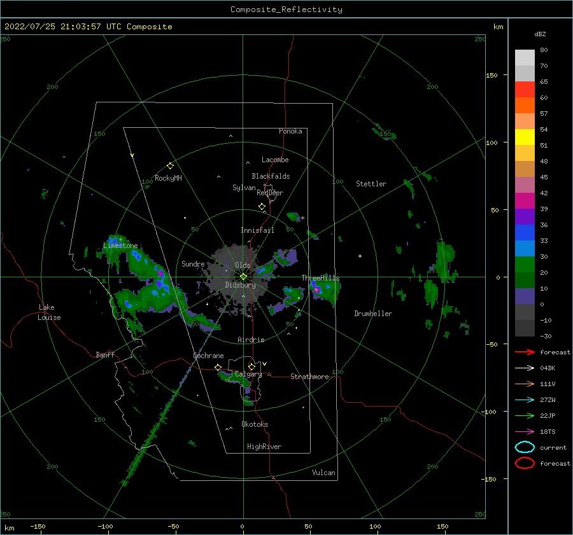
Task: Click the yellow diamond marker below RedDeer
Action: (262, 207)
